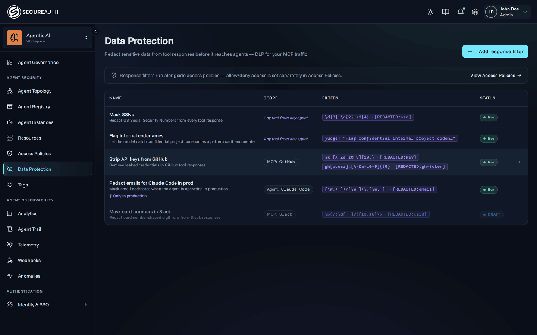
Task: Click the Agent: Claude Code scope chip
Action: 288,189
